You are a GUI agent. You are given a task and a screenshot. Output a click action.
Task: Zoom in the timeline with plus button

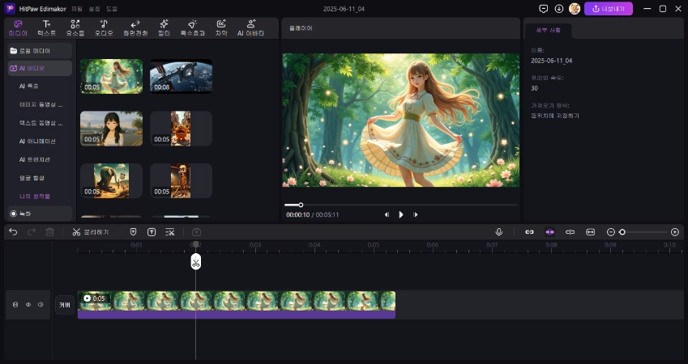(x=675, y=232)
